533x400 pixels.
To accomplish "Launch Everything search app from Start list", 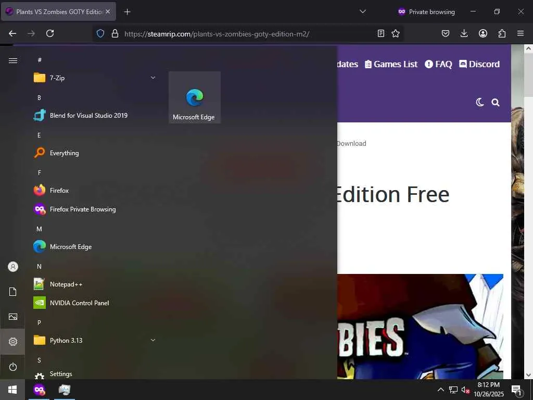I will (x=95, y=153).
